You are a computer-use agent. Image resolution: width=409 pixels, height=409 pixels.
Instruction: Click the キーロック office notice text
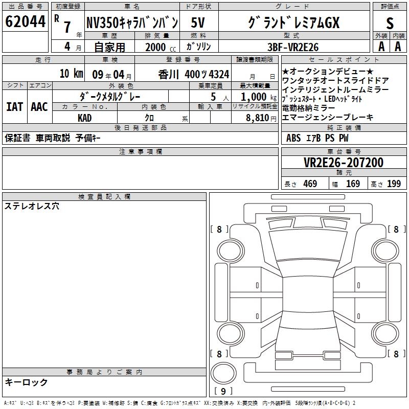[26, 382]
